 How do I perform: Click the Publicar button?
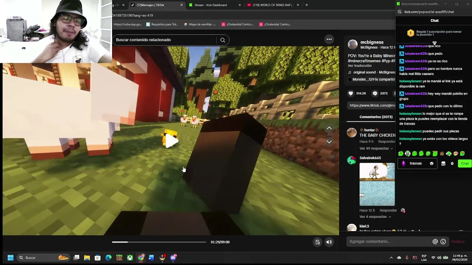click(458, 241)
